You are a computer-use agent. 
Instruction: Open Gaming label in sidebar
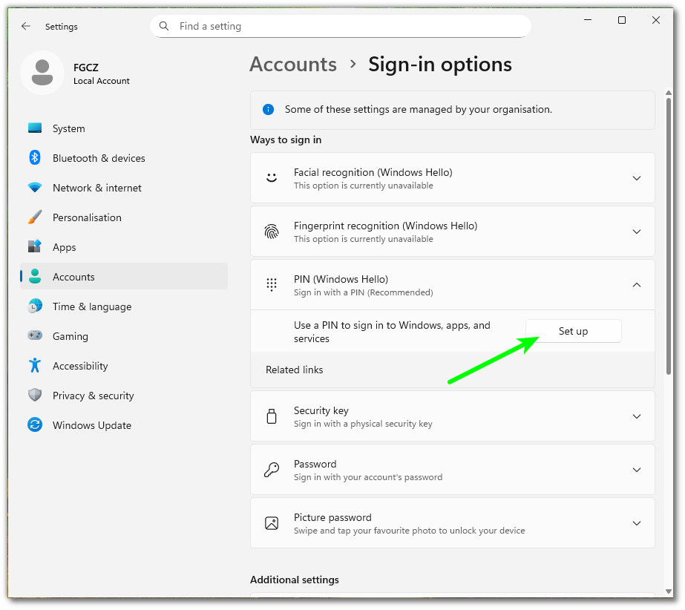[71, 336]
